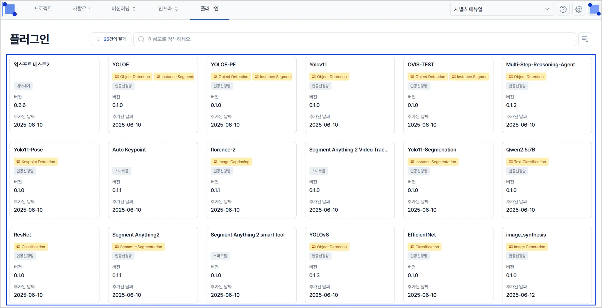602x308 pixels.
Task: Open the image_synthesis plugin card
Action: pyautogui.click(x=547, y=265)
